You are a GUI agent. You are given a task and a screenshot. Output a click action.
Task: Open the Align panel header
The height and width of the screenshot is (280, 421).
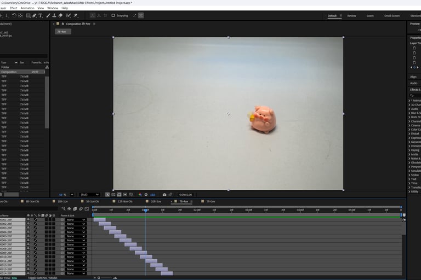click(x=414, y=77)
